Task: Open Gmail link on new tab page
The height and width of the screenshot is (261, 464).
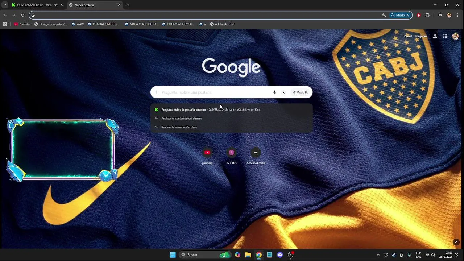Action: pos(408,36)
